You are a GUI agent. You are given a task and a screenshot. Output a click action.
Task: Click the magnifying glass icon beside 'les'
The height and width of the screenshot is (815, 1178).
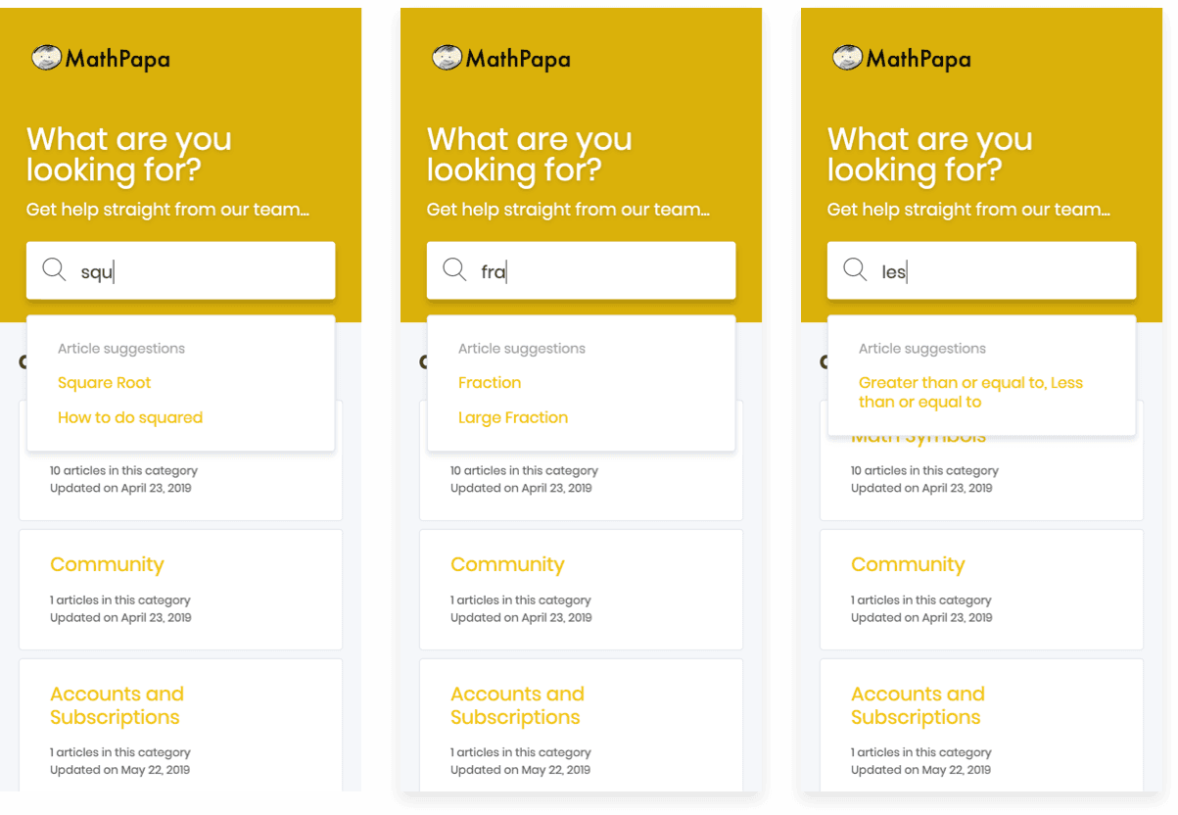pyautogui.click(x=856, y=269)
